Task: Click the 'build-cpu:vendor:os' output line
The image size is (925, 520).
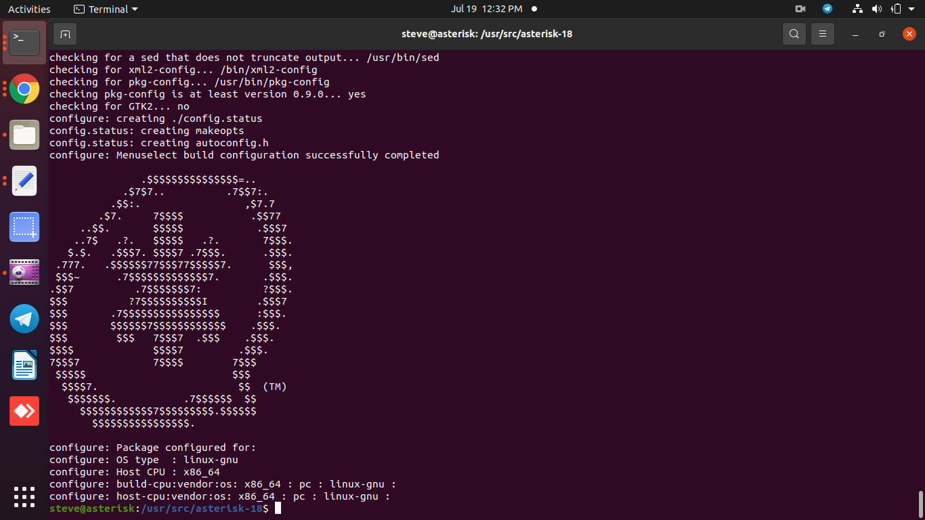Action: pyautogui.click(x=222, y=484)
